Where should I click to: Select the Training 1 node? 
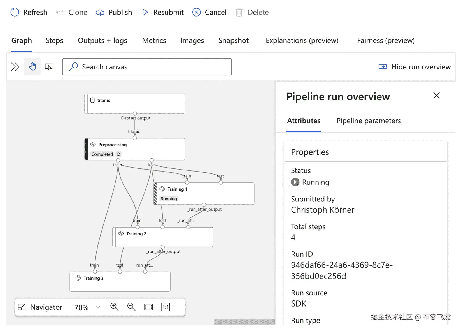click(x=204, y=194)
